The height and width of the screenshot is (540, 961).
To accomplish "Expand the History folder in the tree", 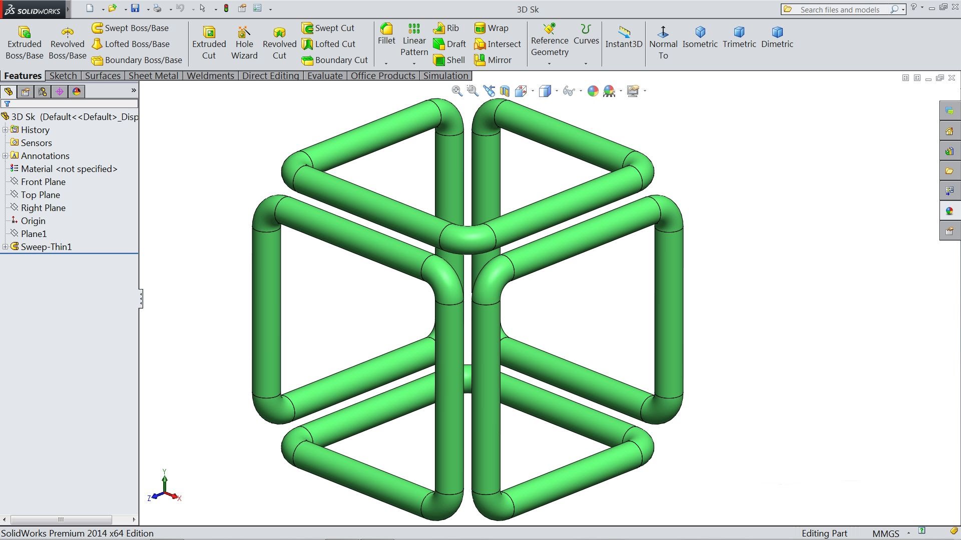I will pyautogui.click(x=5, y=129).
